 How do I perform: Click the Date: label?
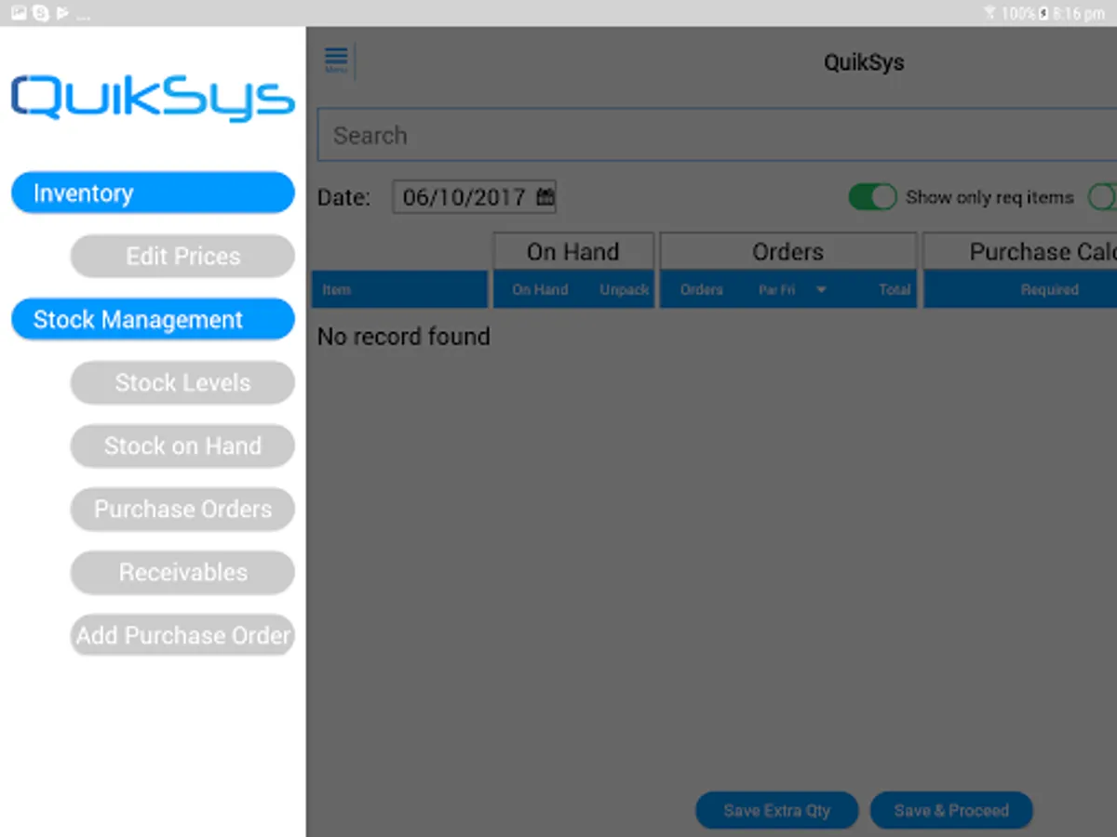point(343,197)
